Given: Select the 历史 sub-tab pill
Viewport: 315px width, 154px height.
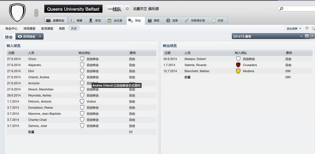Looking at the screenshot, I should pyautogui.click(x=74, y=28).
